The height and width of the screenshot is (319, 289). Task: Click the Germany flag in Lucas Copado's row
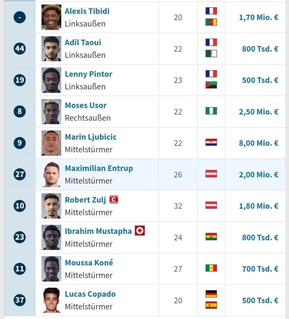tap(211, 294)
